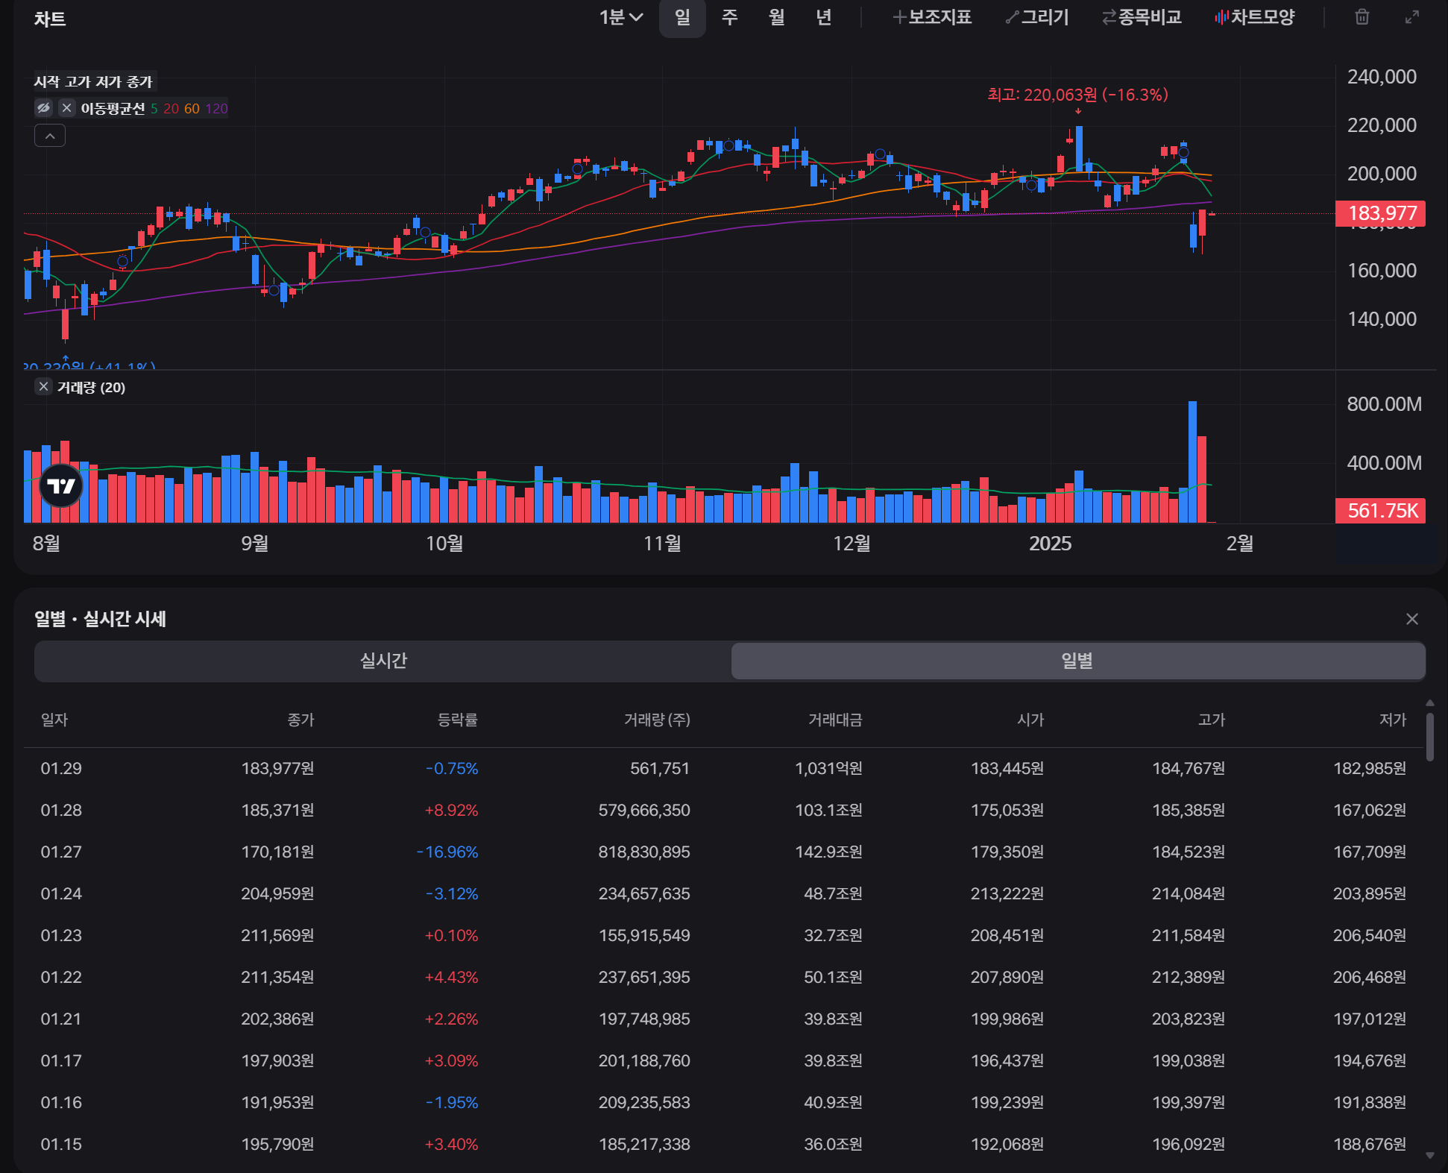
Task: Close the 일별·실시간 시세 panel
Action: (1411, 619)
